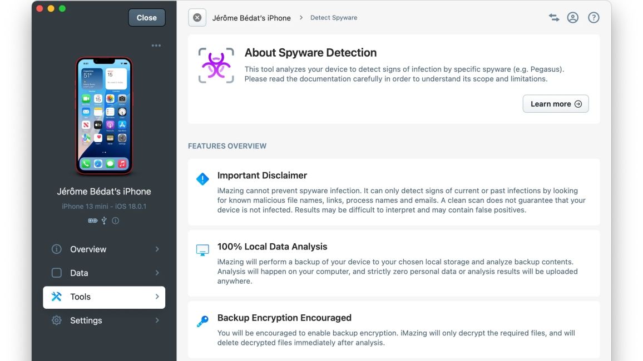Open the Settings section in the sidebar
Screen dimensions: 643x361
coord(104,320)
